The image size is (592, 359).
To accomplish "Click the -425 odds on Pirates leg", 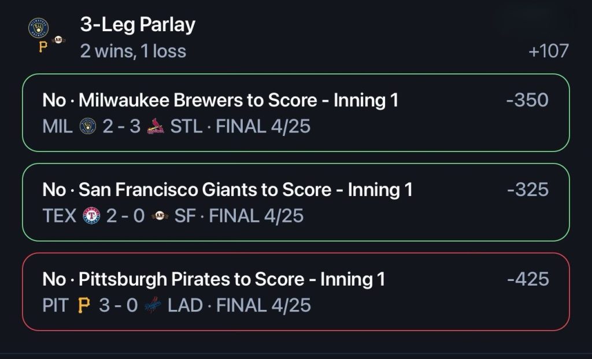I will pyautogui.click(x=528, y=279).
